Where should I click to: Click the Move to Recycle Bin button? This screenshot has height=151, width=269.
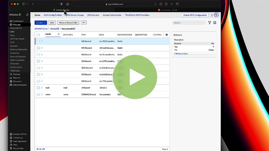tap(68, 23)
